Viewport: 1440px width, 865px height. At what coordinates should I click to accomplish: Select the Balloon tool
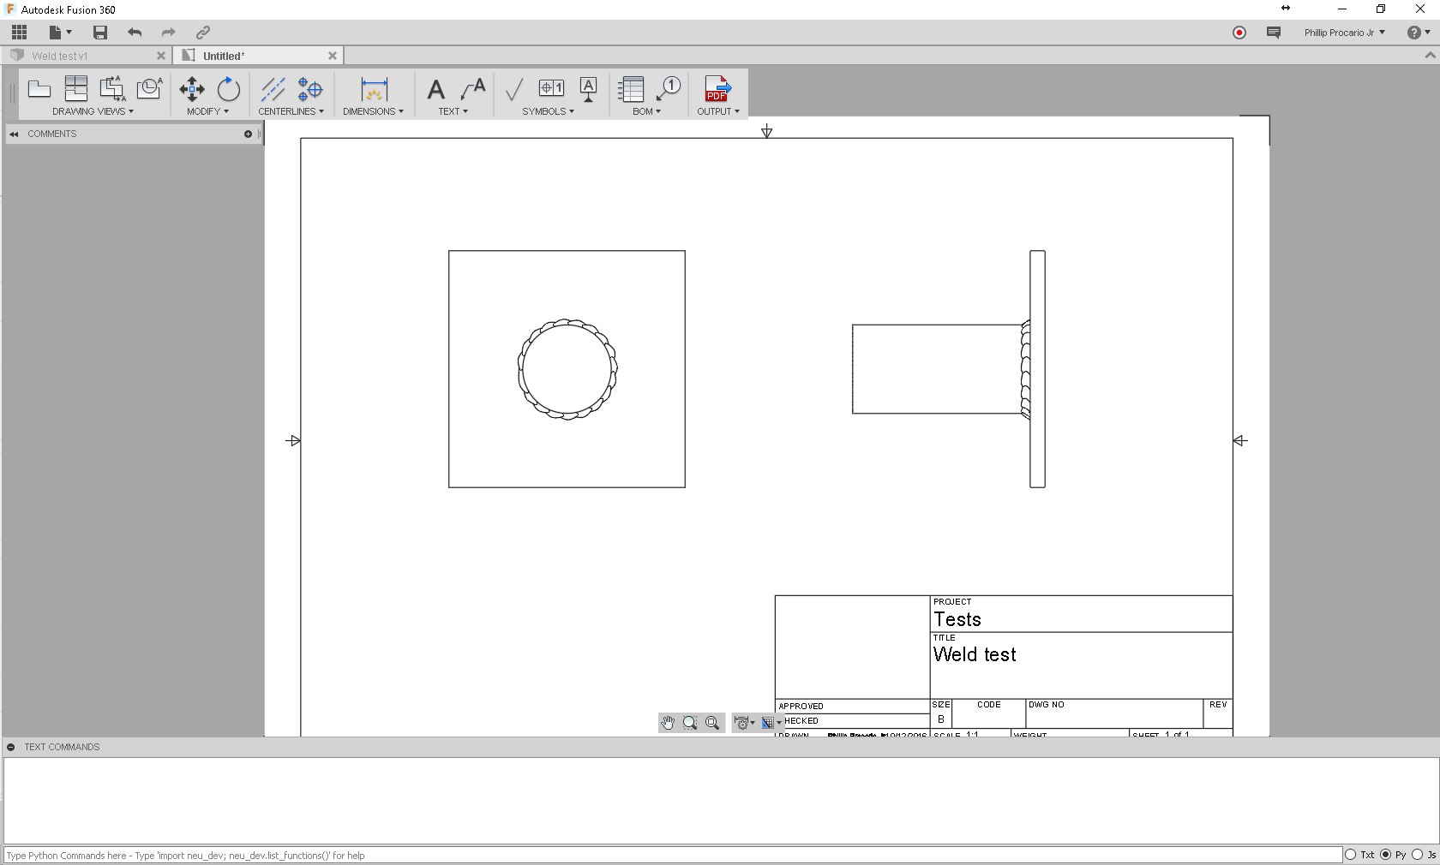[669, 89]
